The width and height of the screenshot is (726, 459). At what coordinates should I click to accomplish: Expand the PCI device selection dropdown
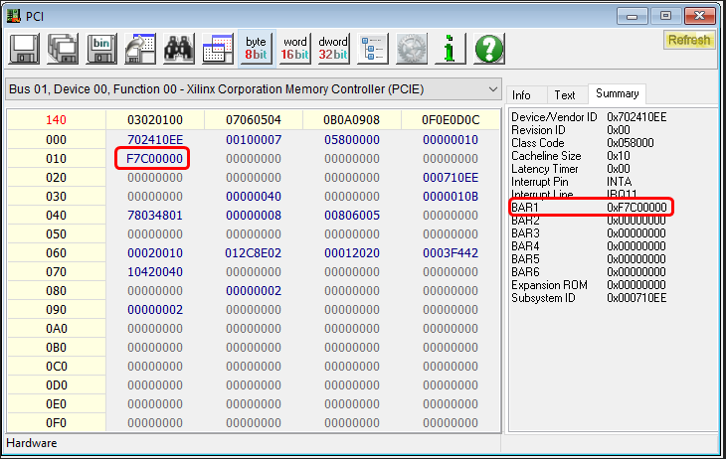coord(492,89)
